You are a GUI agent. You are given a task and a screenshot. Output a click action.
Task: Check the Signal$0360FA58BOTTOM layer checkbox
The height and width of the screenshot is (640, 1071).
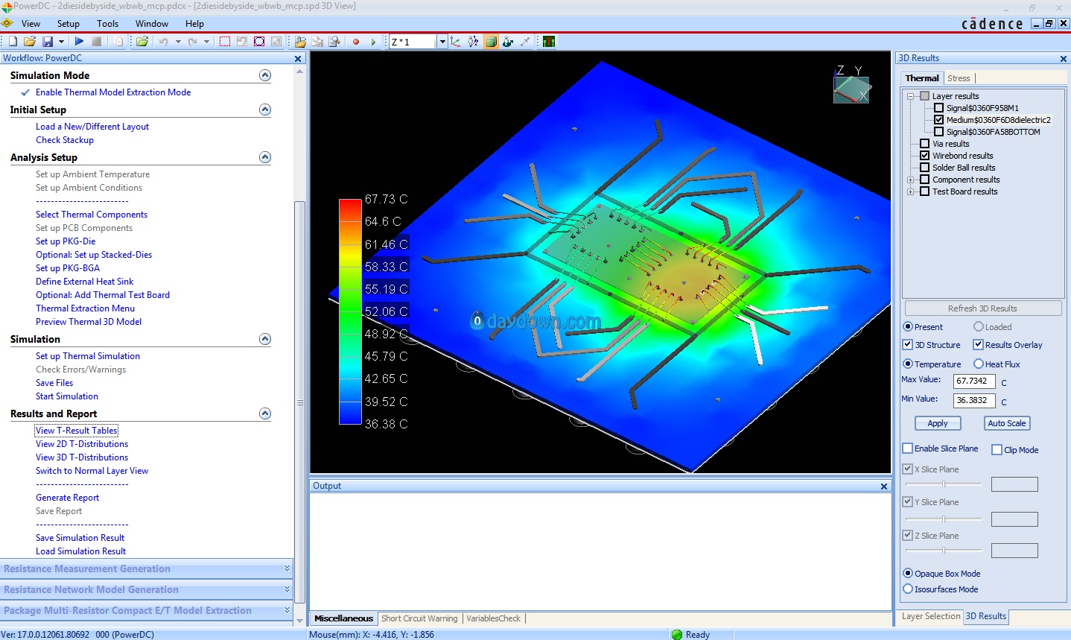[938, 132]
